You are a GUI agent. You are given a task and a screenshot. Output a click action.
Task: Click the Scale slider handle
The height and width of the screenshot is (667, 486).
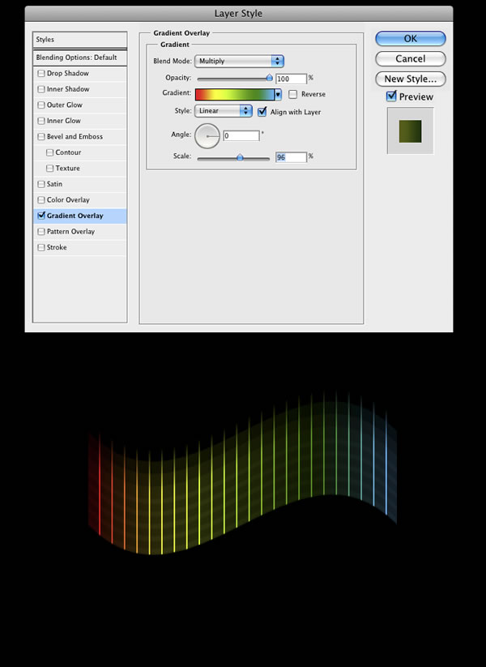(240, 157)
